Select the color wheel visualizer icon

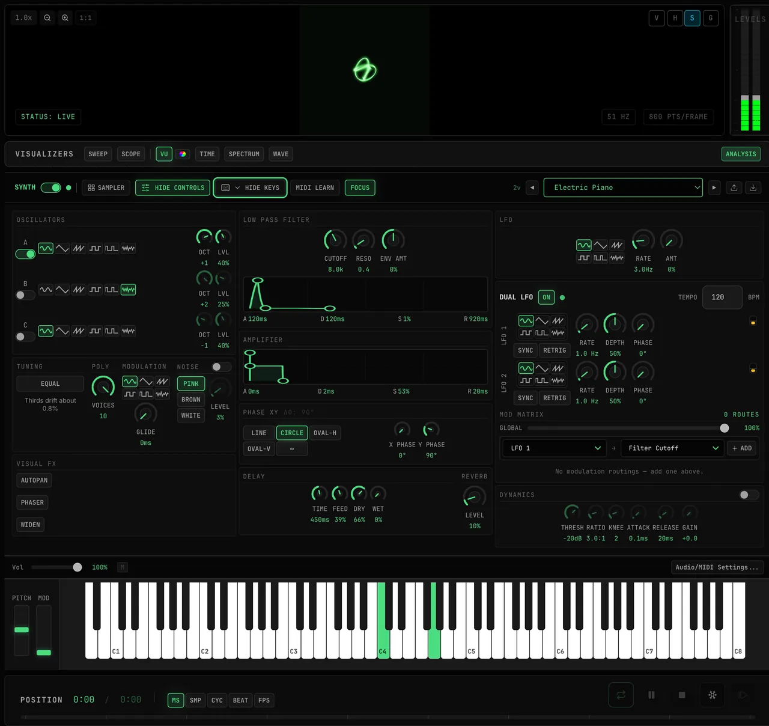183,154
